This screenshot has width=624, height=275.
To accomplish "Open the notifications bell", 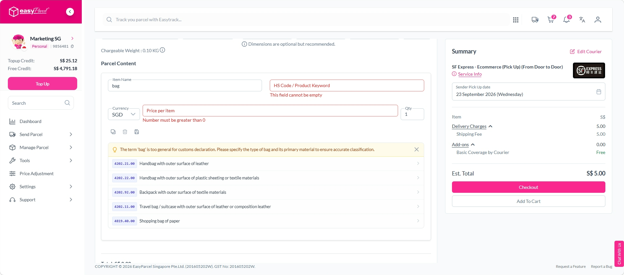I will point(567,20).
